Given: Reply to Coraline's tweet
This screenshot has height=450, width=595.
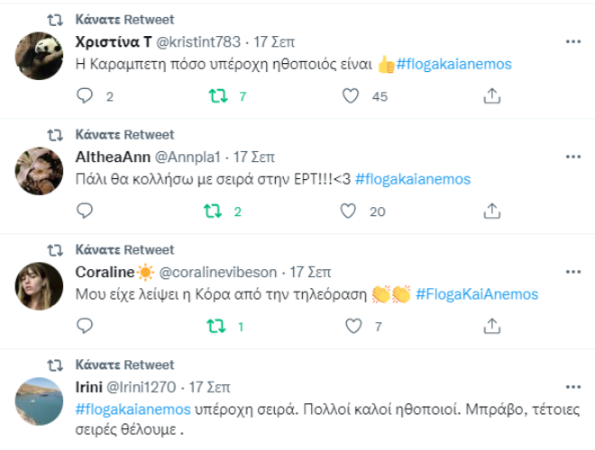Looking at the screenshot, I should 86,326.
